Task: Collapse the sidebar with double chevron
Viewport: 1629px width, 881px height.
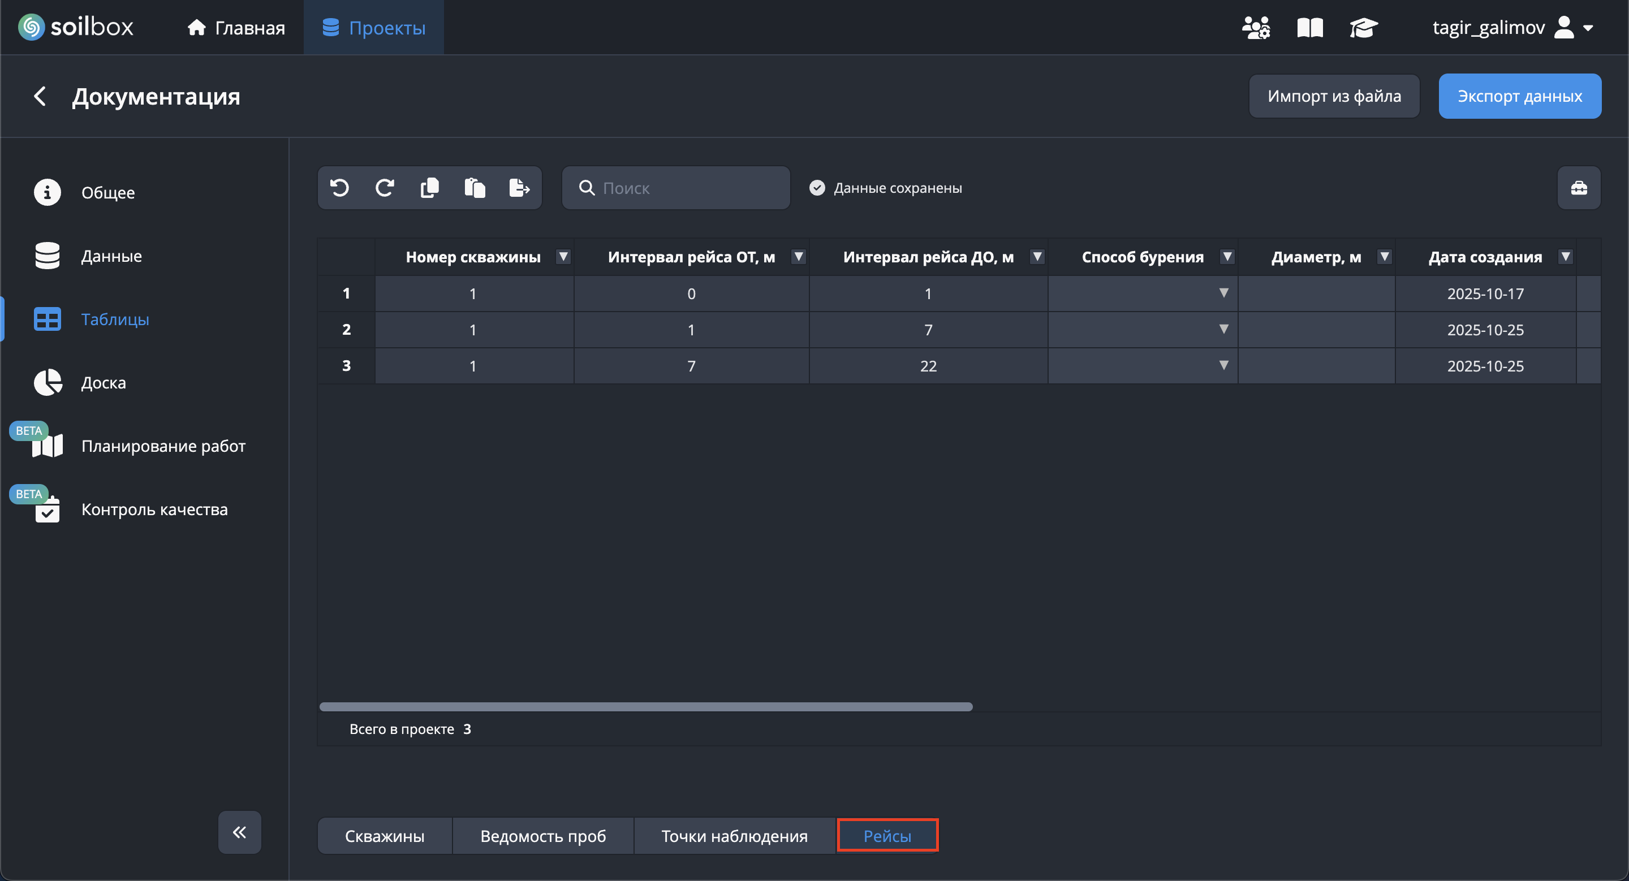Action: click(240, 832)
